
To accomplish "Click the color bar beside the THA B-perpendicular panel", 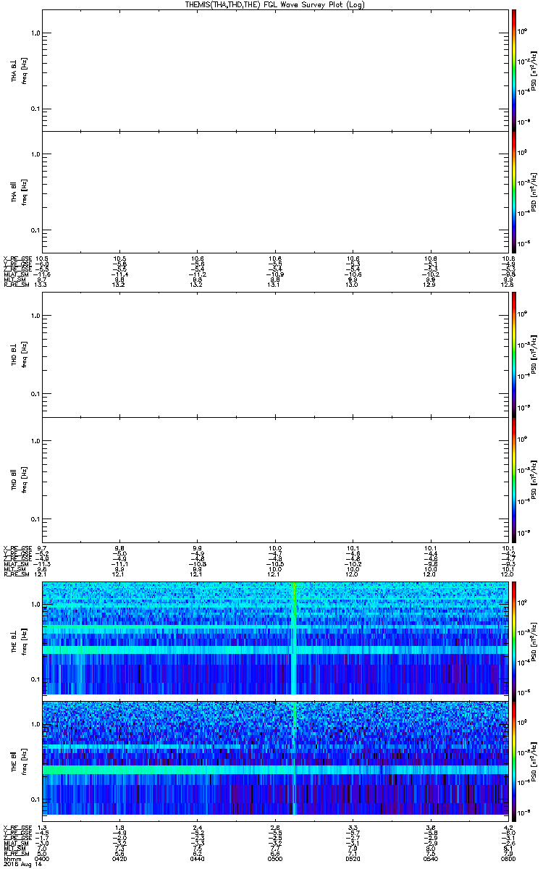I will tap(514, 70).
